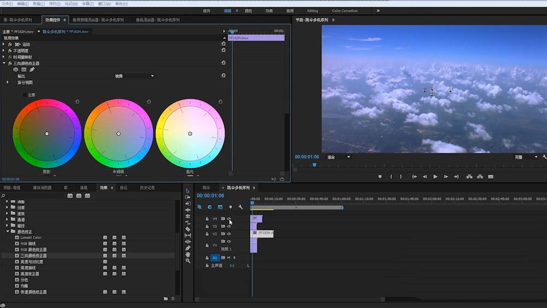
Task: Select 亮度曲线 effect in the list
Action: (x=28, y=268)
